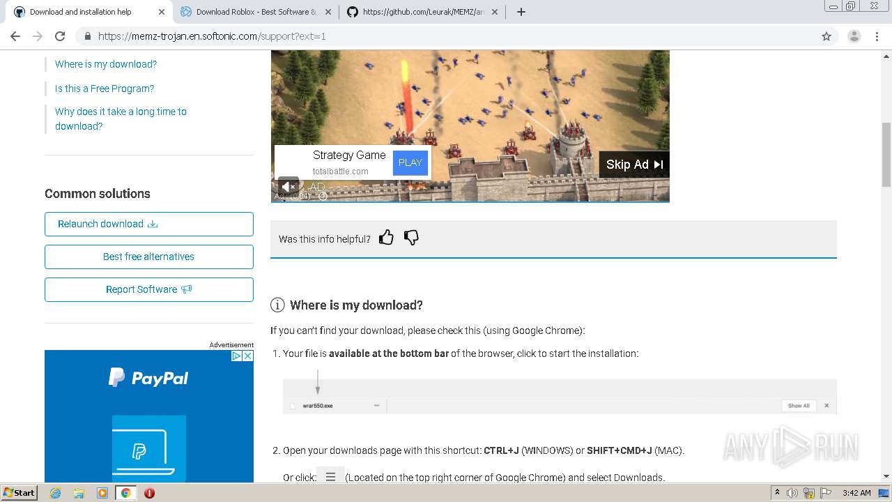This screenshot has height=502, width=892.
Task: Click the site security lock icon
Action: click(x=87, y=36)
